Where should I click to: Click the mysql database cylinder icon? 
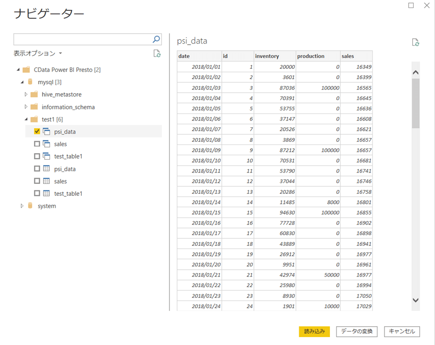click(30, 82)
